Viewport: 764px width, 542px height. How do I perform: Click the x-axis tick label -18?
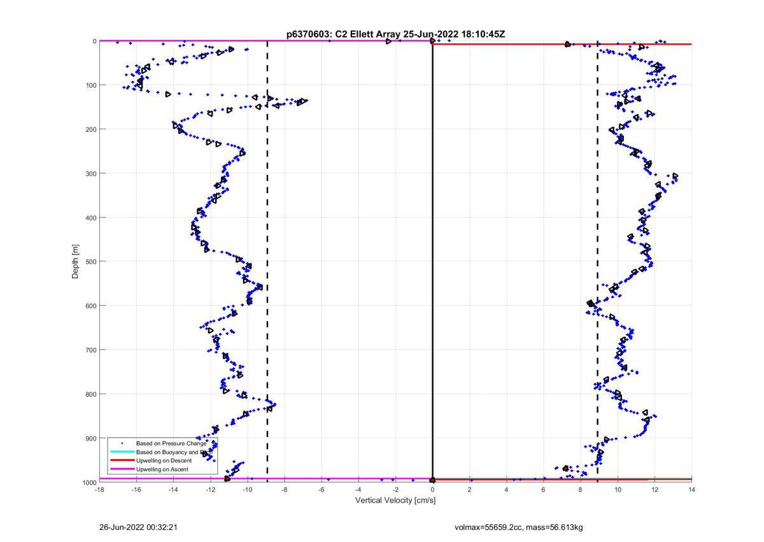pos(99,490)
